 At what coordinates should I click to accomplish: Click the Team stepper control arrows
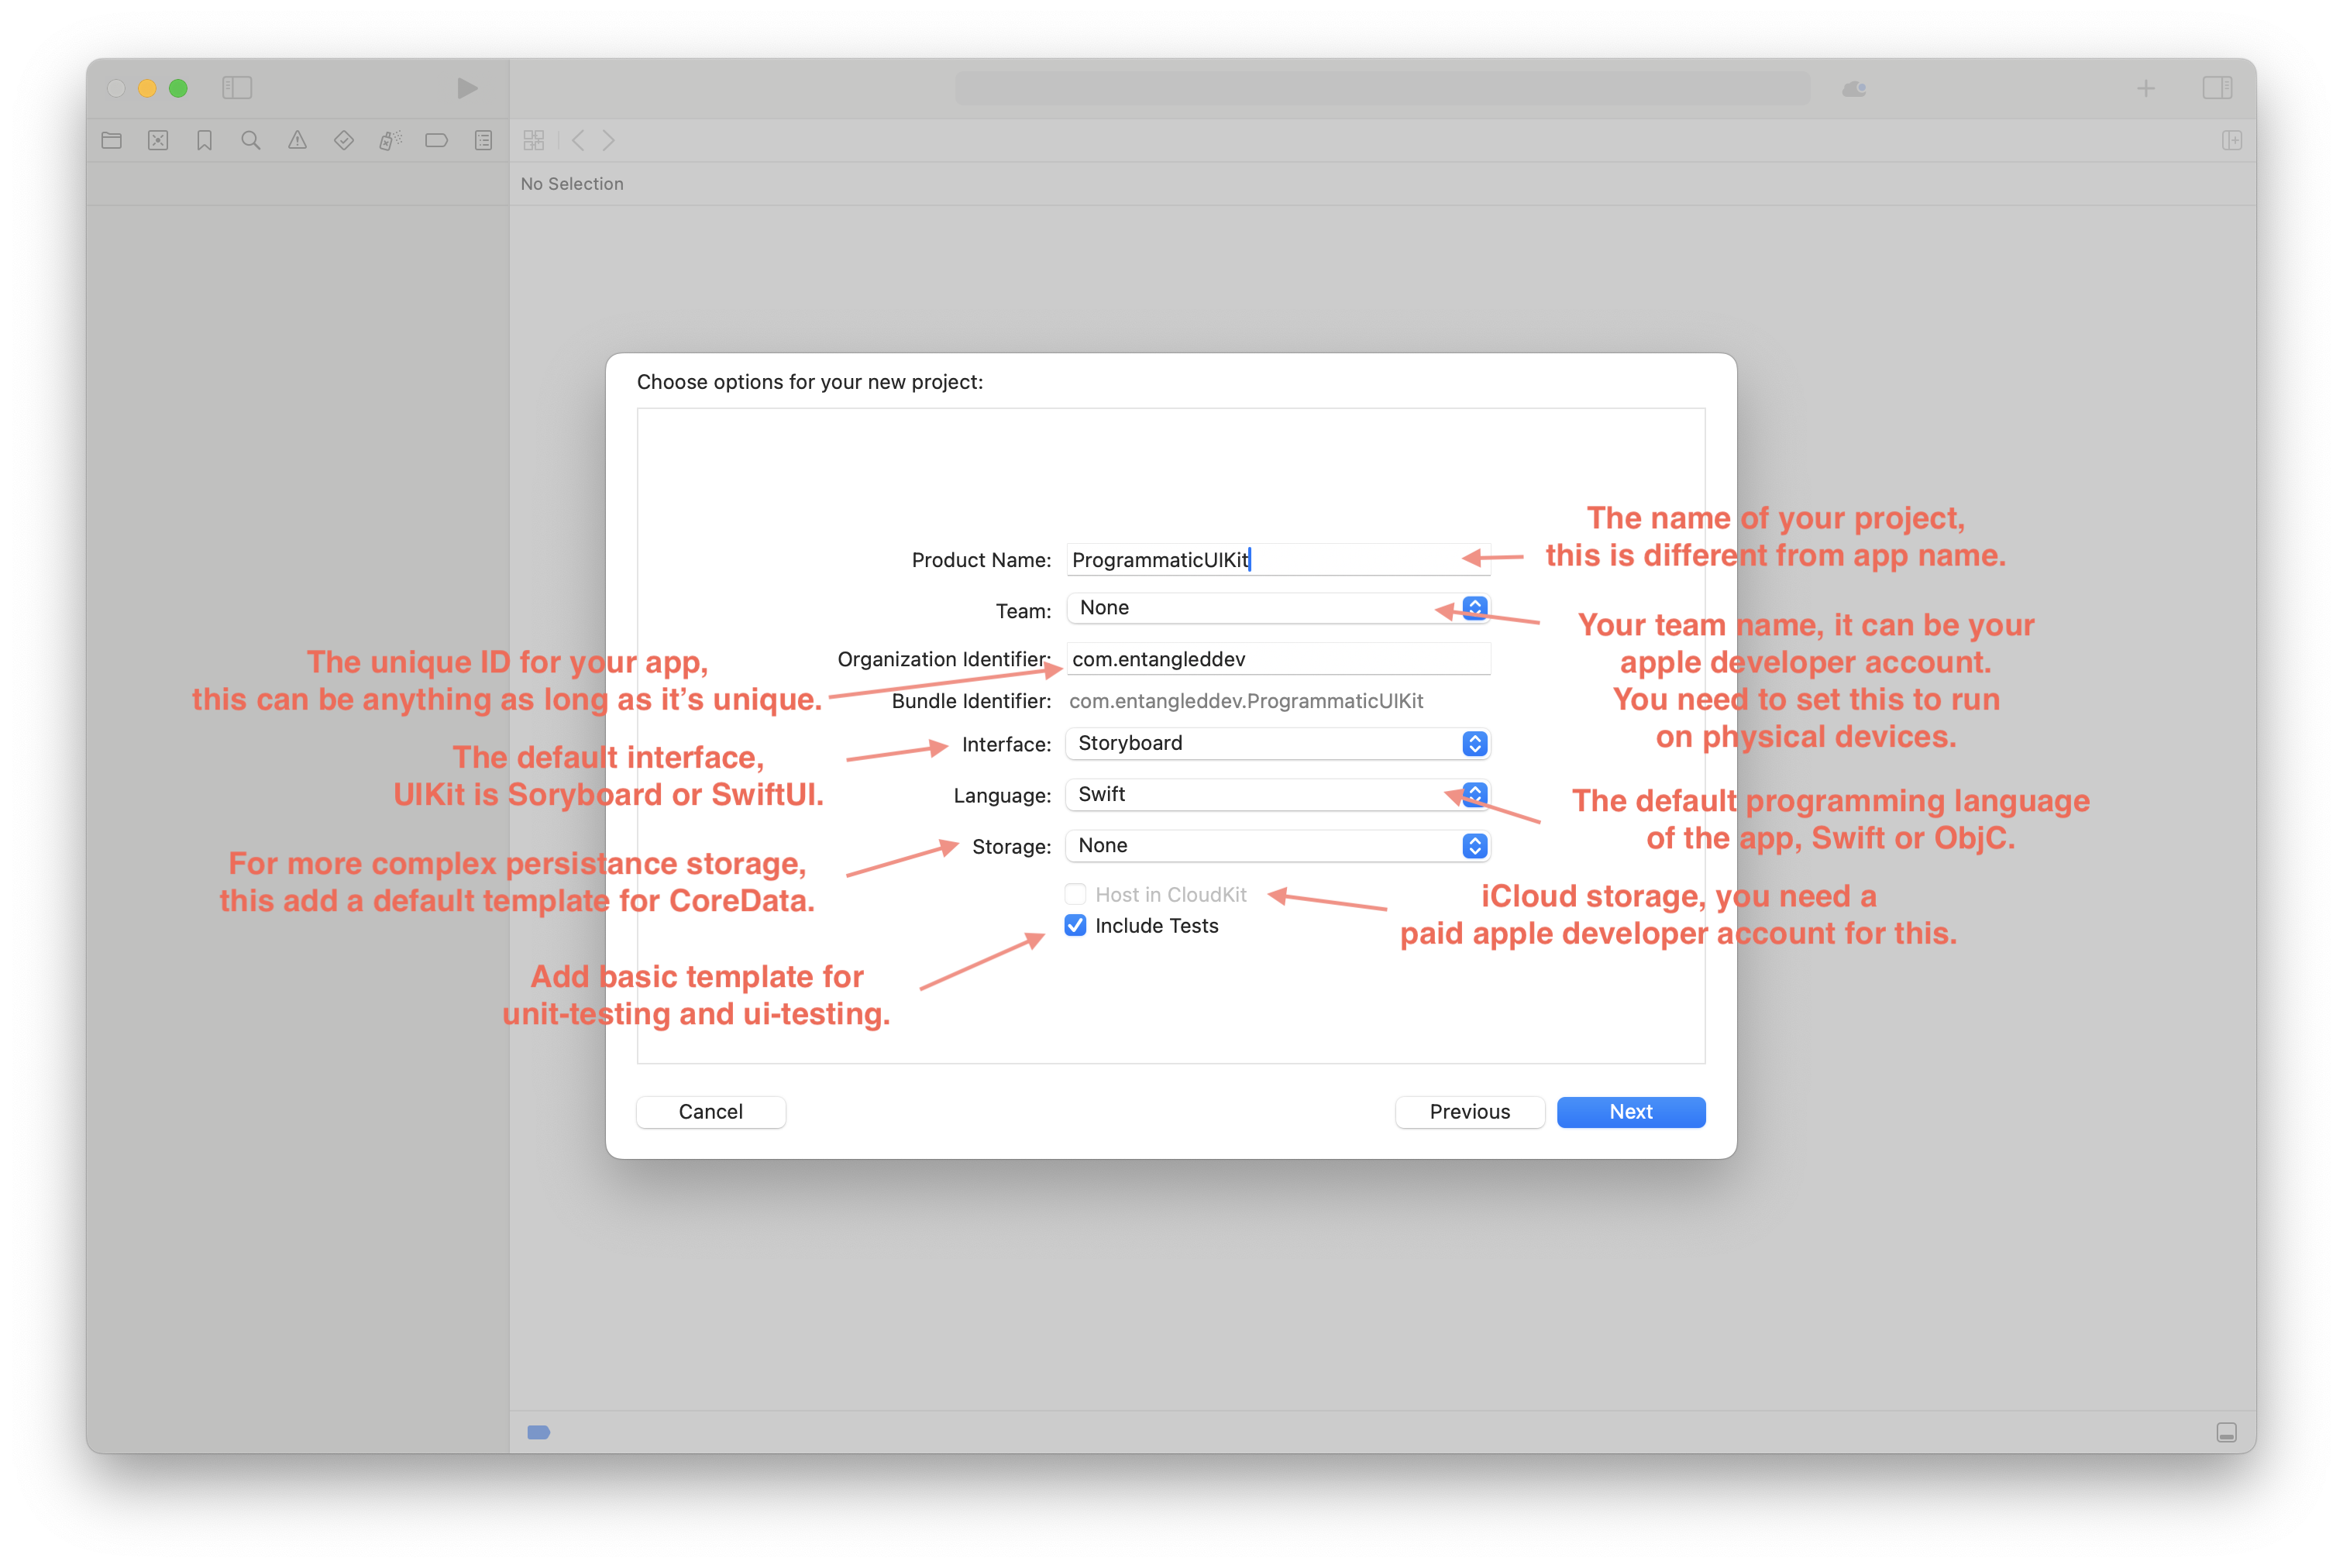click(1475, 607)
